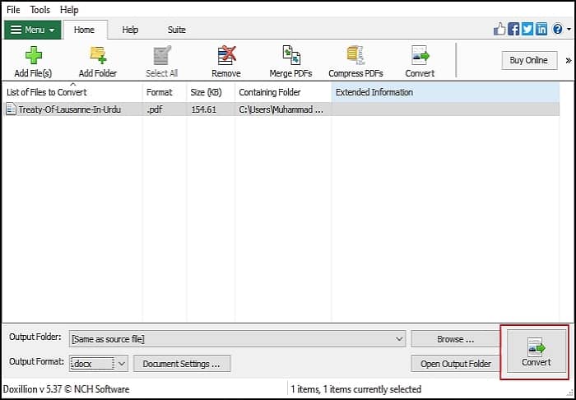This screenshot has width=576, height=400.
Task: Click the Select All toolbar icon
Action: tap(161, 56)
